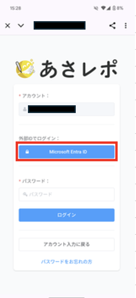Click the key icon in password field

pos(25,194)
